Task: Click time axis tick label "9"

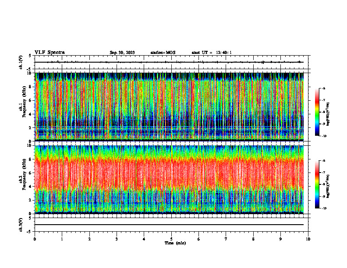Action: (280, 239)
